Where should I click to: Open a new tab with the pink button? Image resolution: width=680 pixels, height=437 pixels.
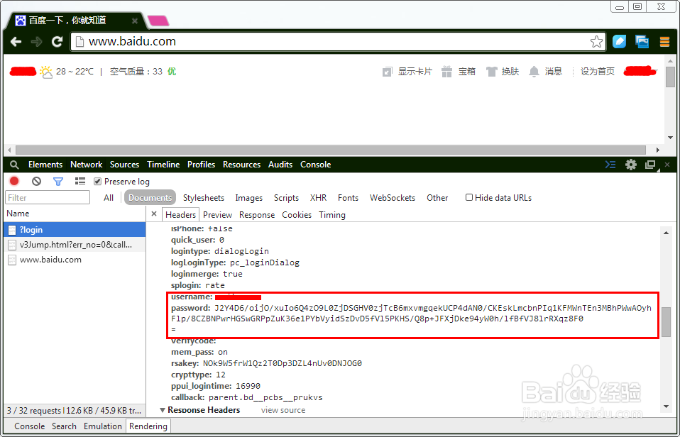tap(158, 21)
